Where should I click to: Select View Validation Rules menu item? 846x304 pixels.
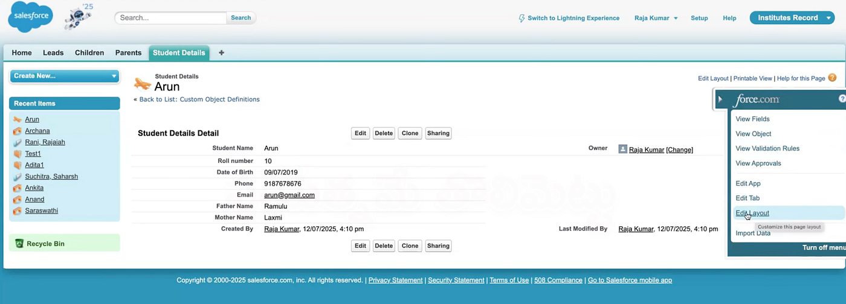pyautogui.click(x=767, y=148)
